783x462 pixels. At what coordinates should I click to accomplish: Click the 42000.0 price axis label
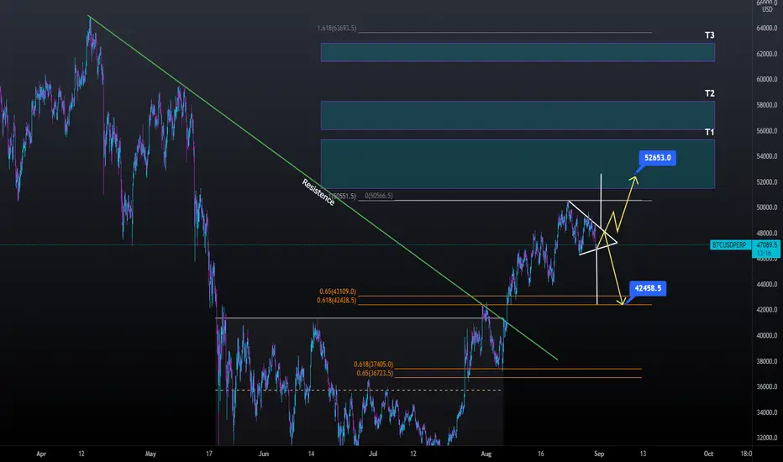point(767,310)
